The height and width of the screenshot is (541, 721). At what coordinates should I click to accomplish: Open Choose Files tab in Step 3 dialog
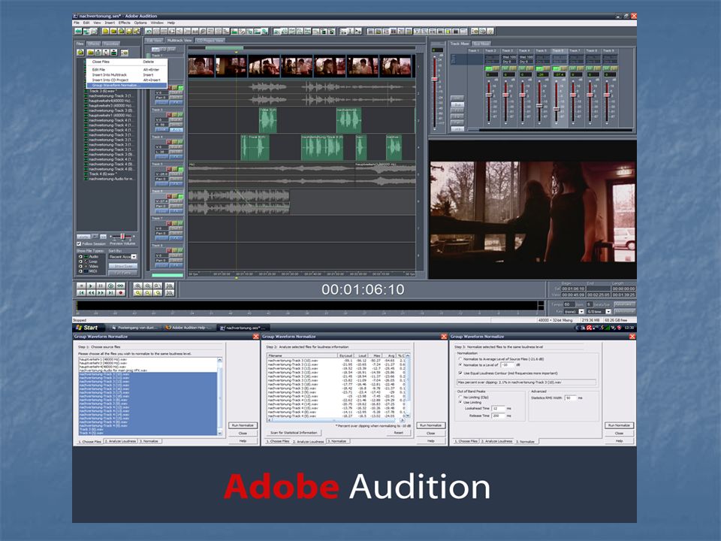pyautogui.click(x=466, y=441)
